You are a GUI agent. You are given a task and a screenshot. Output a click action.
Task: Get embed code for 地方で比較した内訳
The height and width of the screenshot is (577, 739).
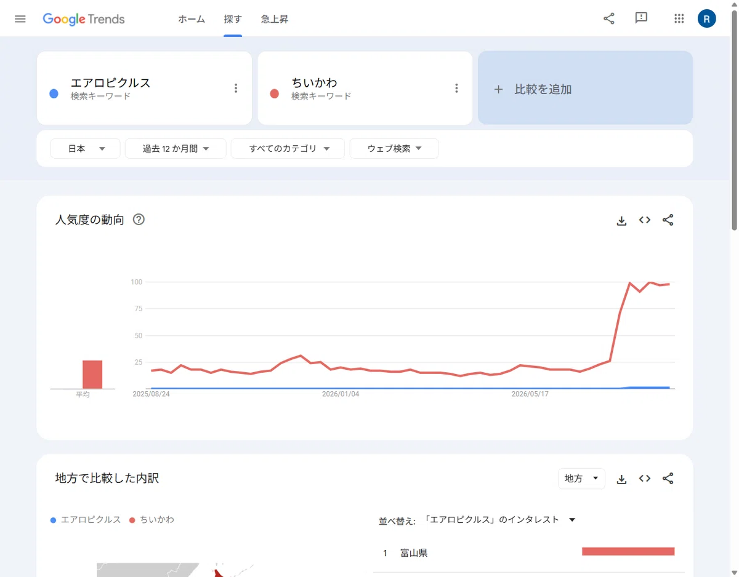[645, 479]
